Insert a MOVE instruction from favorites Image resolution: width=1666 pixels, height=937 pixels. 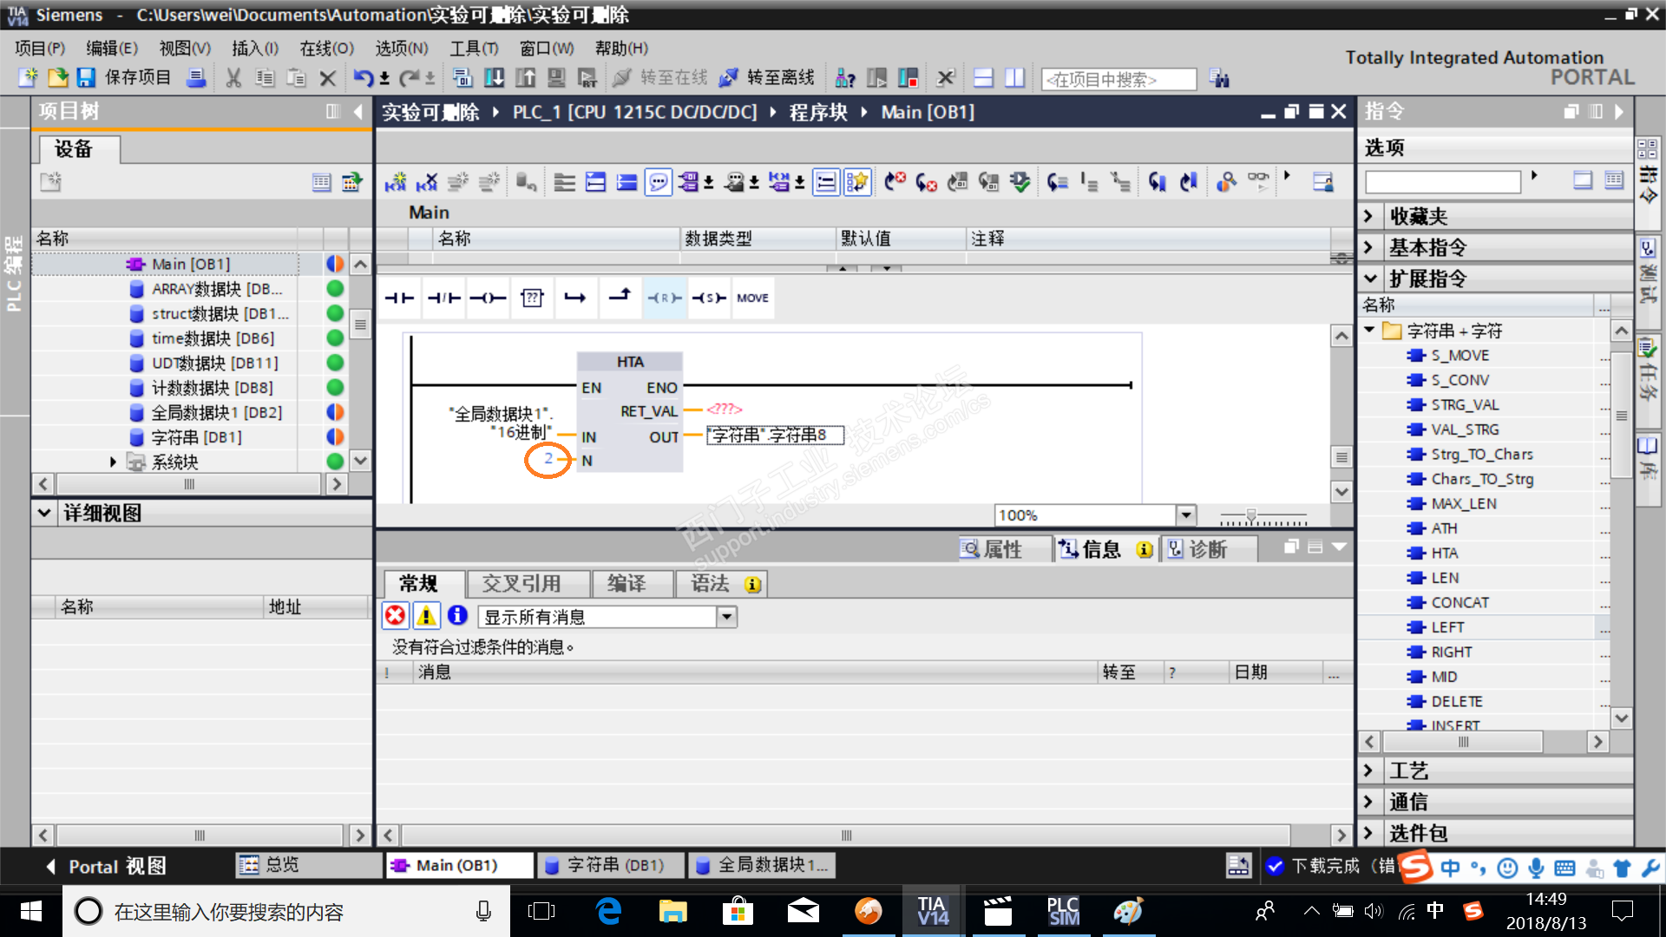[752, 298]
